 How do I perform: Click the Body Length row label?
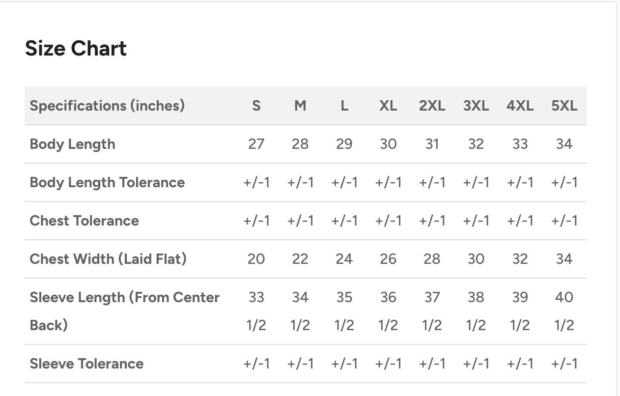coord(73,144)
